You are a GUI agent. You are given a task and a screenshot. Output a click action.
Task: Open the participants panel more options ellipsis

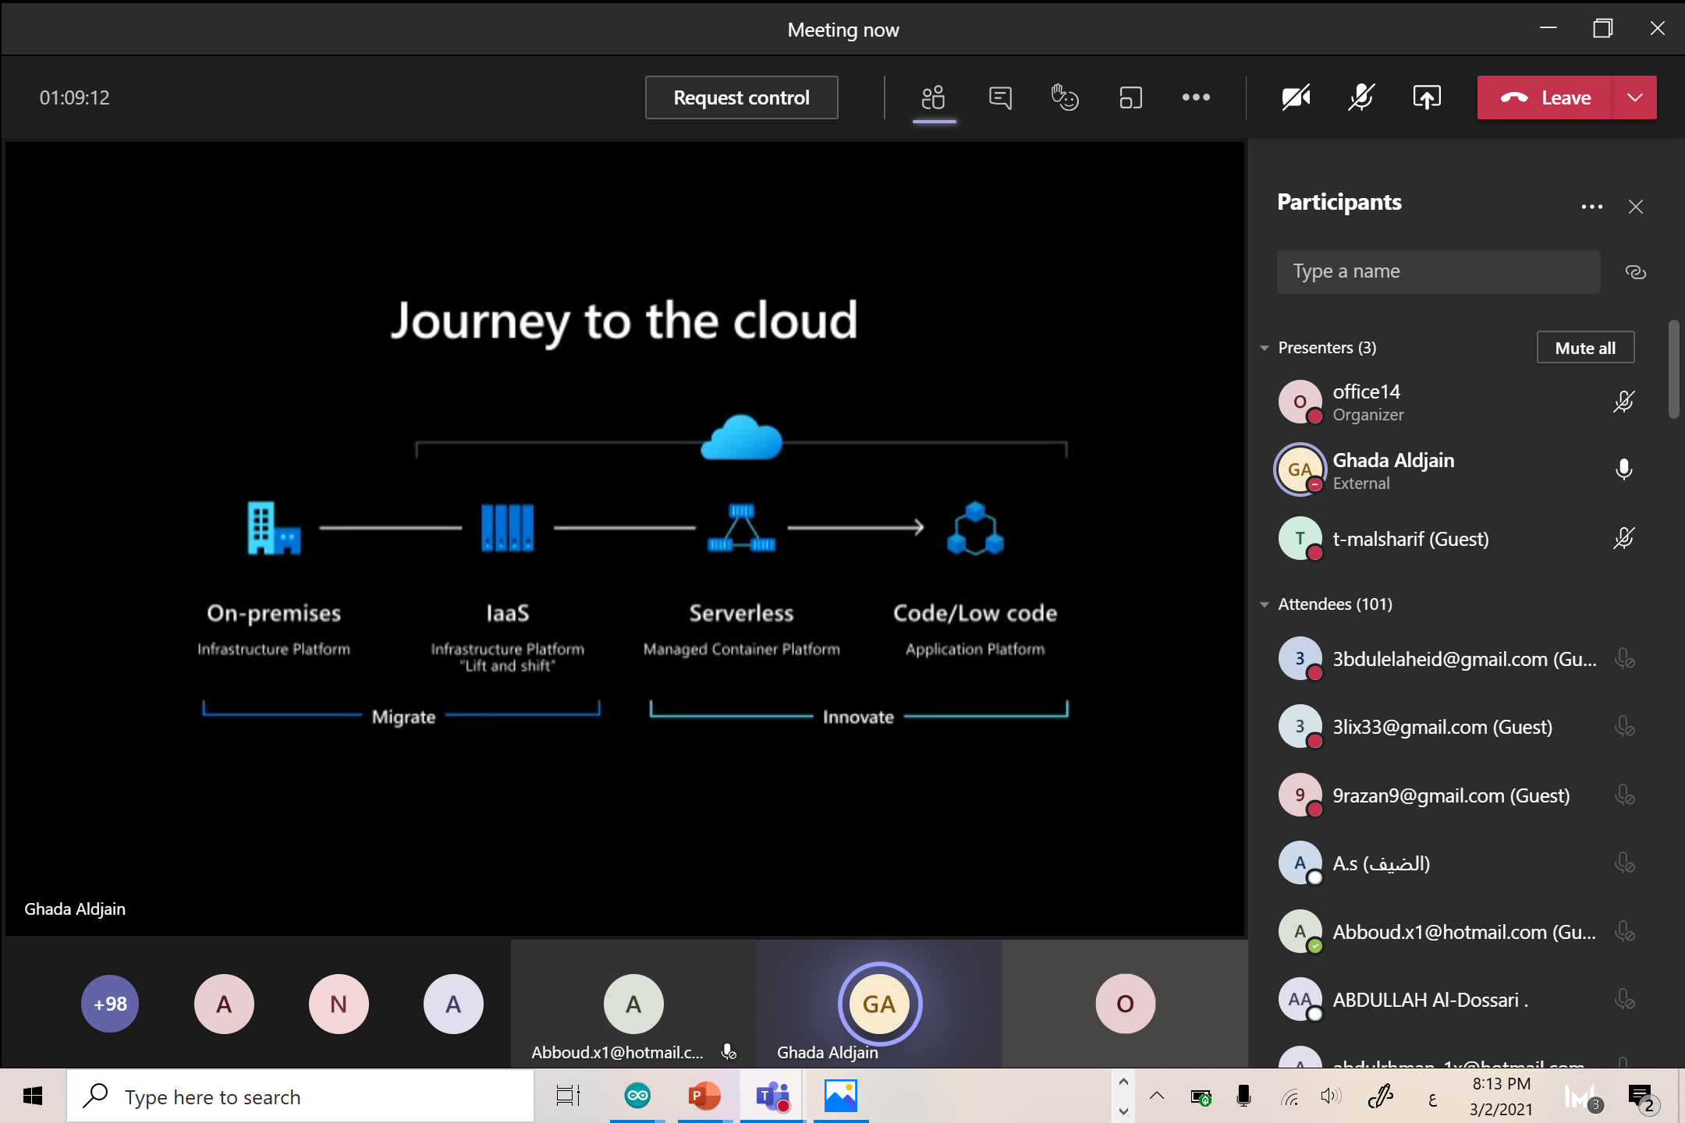coord(1591,207)
